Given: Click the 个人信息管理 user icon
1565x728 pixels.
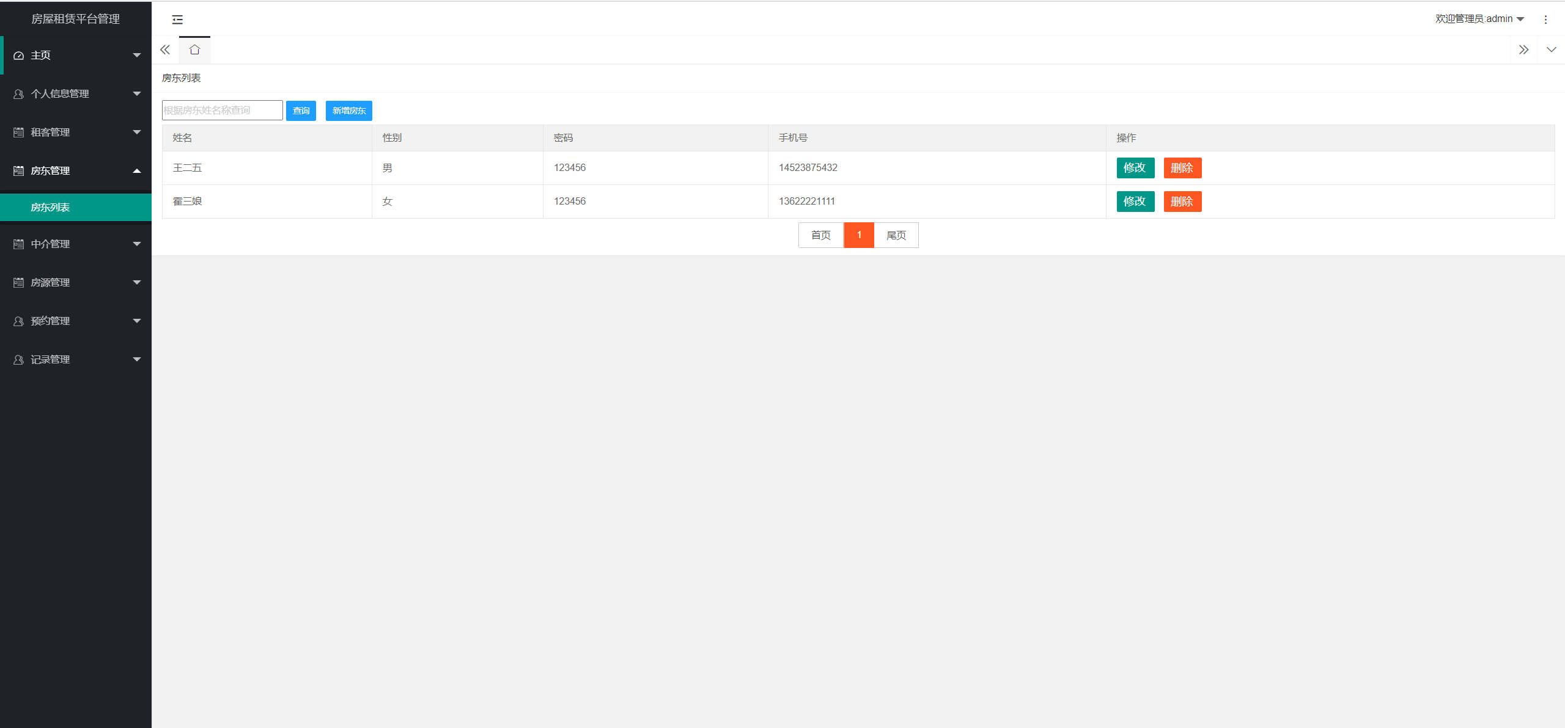Looking at the screenshot, I should click(18, 94).
